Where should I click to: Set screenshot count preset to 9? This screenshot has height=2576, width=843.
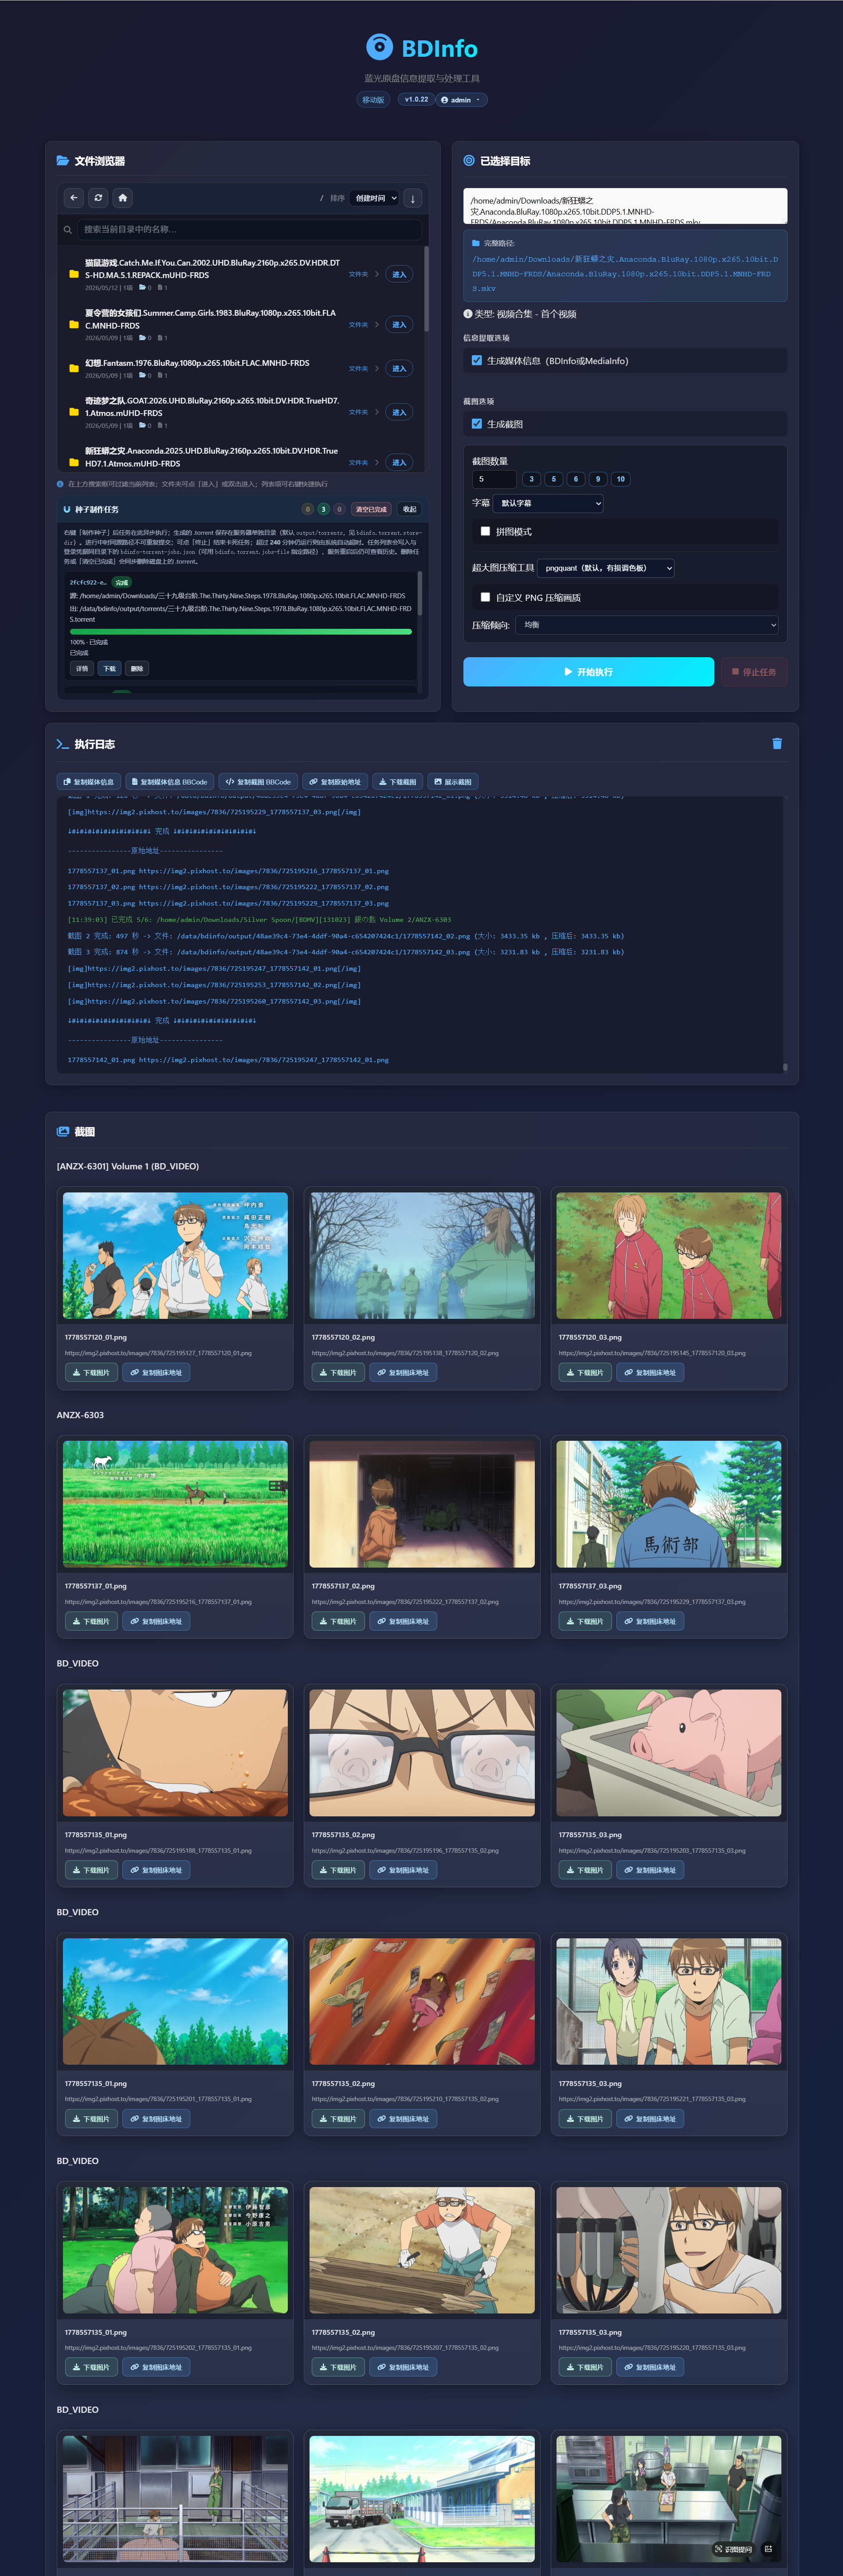point(598,479)
